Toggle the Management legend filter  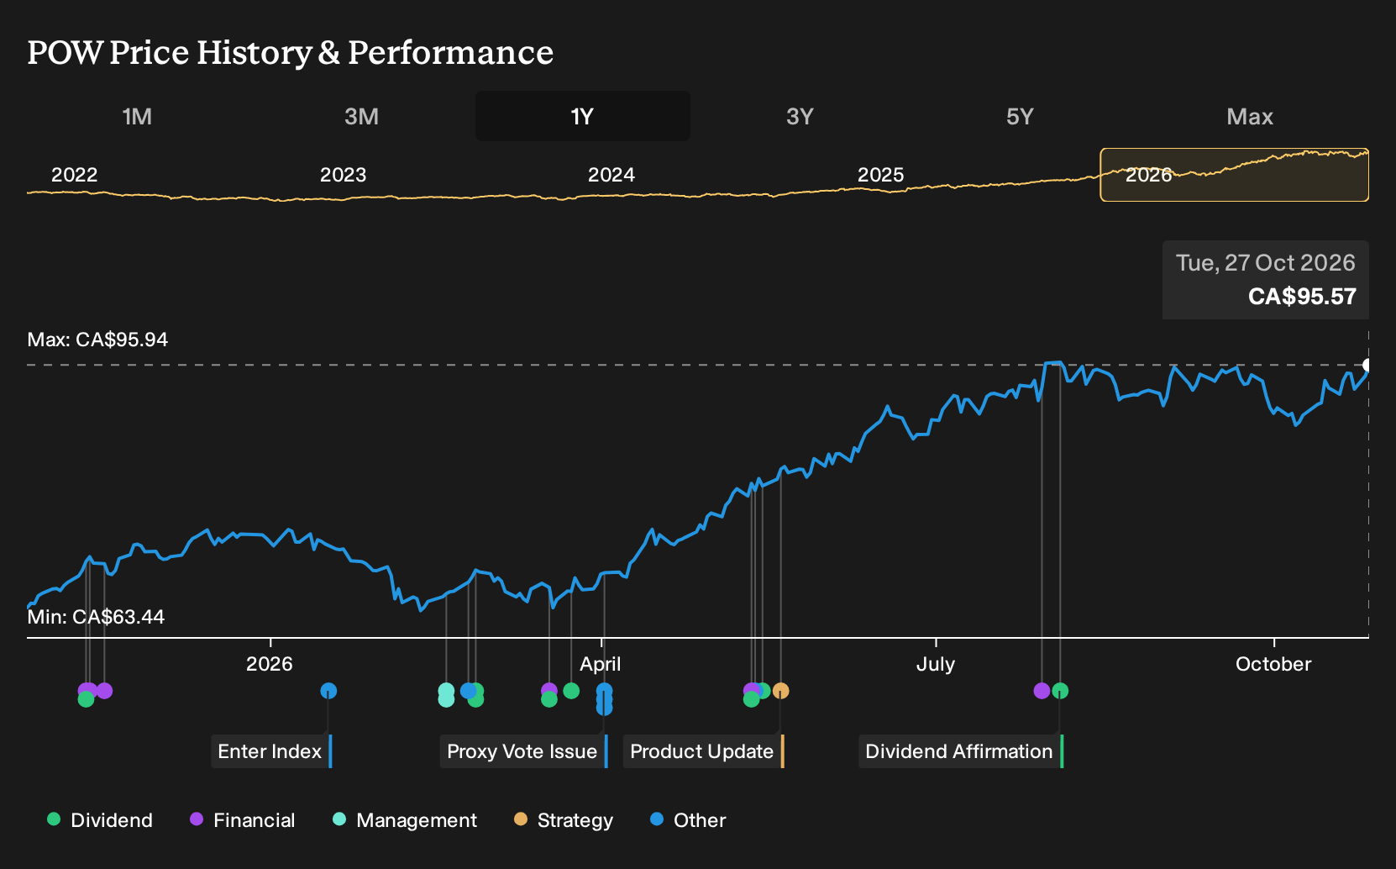point(405,819)
